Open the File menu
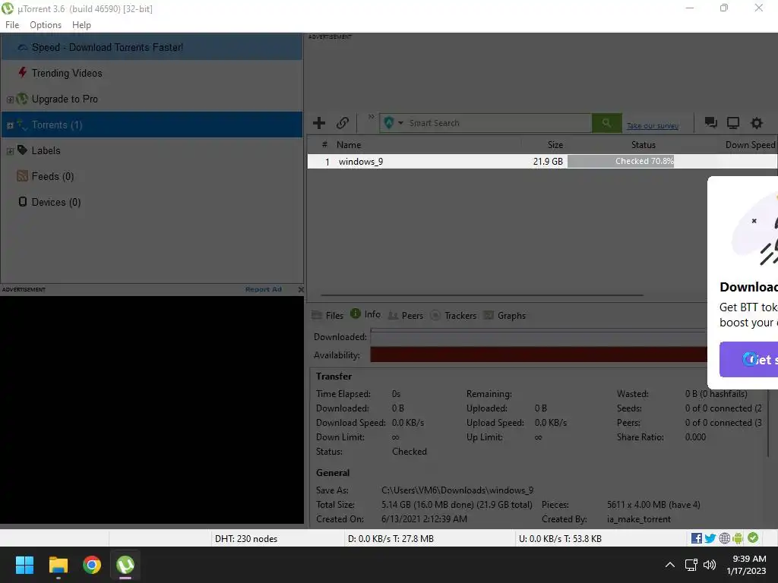This screenshot has width=778, height=583. [x=12, y=25]
